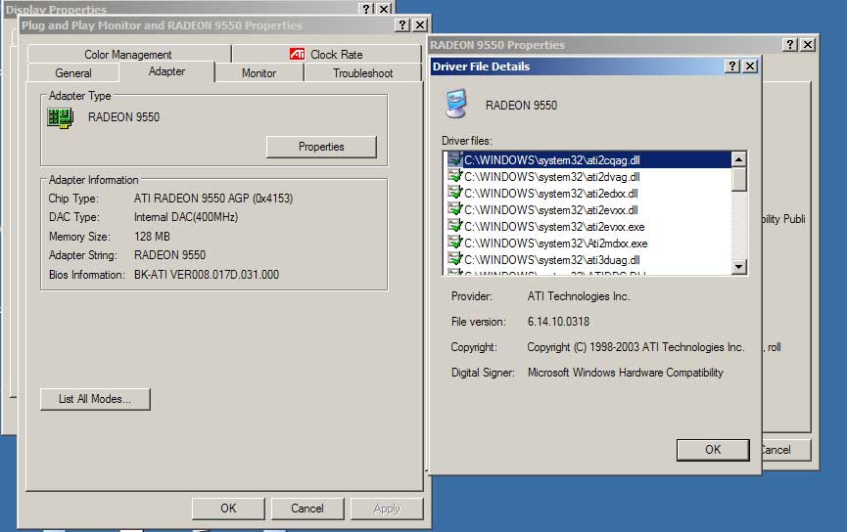The image size is (847, 532).
Task: Click the help question mark in Driver File Details
Action: [x=731, y=66]
